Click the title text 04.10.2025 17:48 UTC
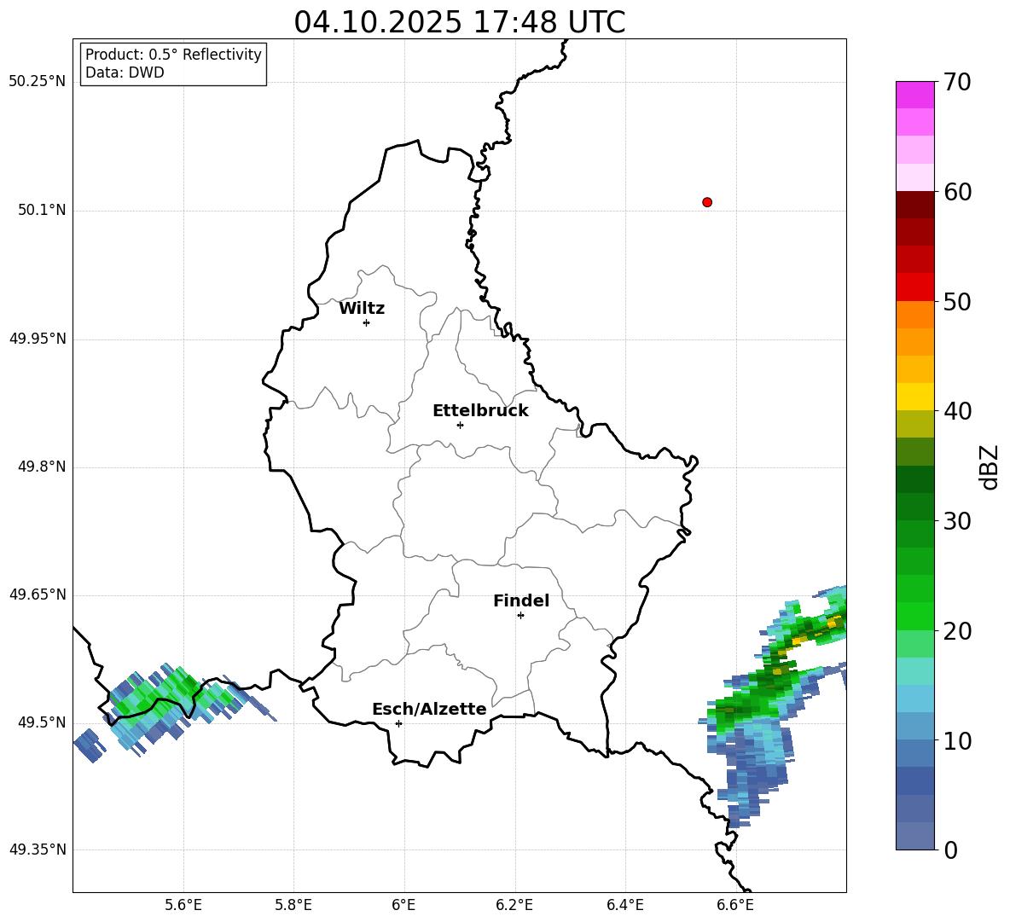1010x922 pixels. pos(459,22)
